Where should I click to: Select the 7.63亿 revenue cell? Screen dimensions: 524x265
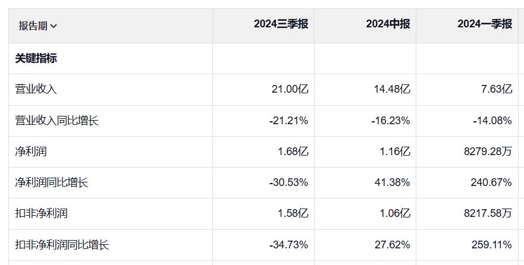[495, 89]
